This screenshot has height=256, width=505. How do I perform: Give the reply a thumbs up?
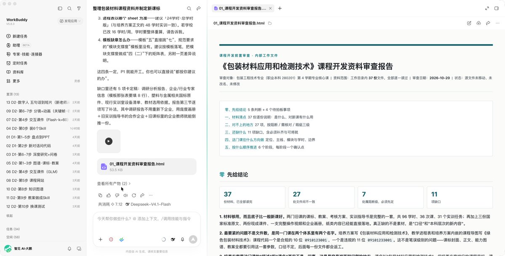click(x=109, y=195)
